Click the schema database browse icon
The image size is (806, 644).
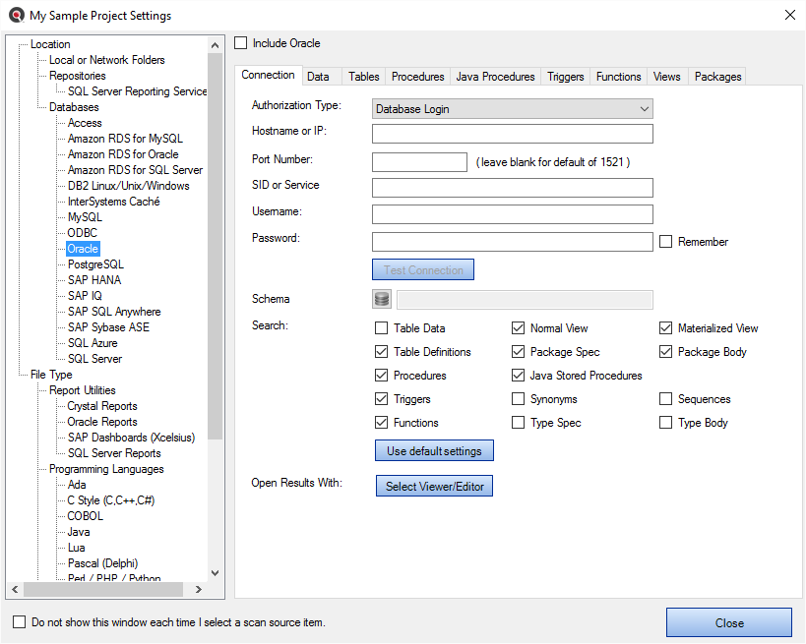[x=382, y=299]
